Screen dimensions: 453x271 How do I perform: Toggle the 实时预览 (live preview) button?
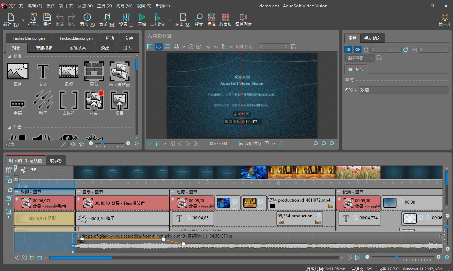pos(250,144)
